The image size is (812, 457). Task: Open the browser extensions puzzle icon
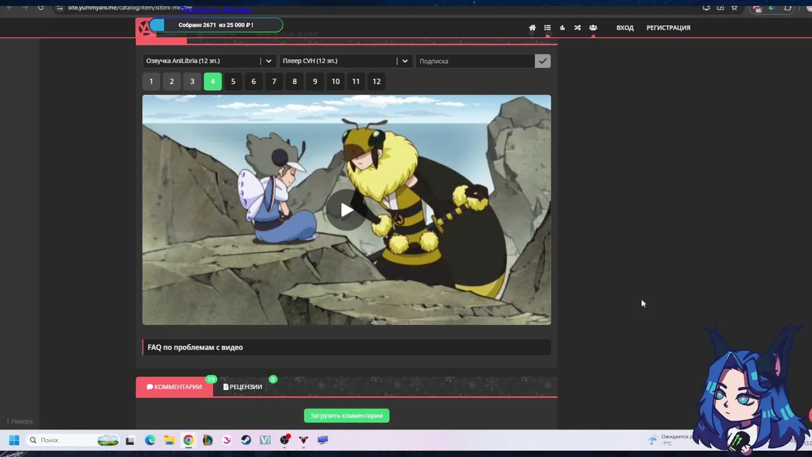pyautogui.click(x=787, y=8)
